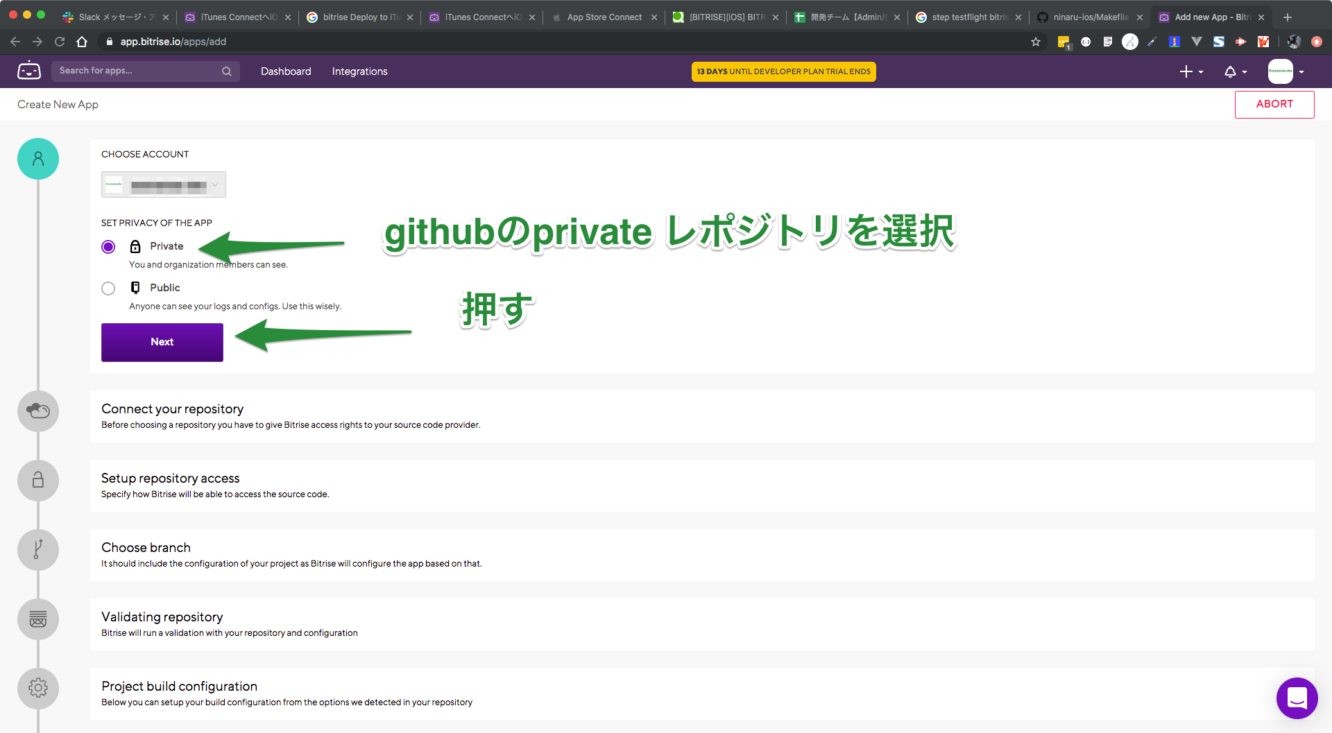Screen dimensions: 1332x733
Task: Click the Project build configuration heading
Action: pos(179,687)
